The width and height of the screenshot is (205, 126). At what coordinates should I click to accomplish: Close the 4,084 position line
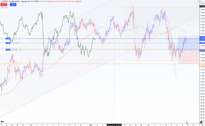(x=20, y=43)
